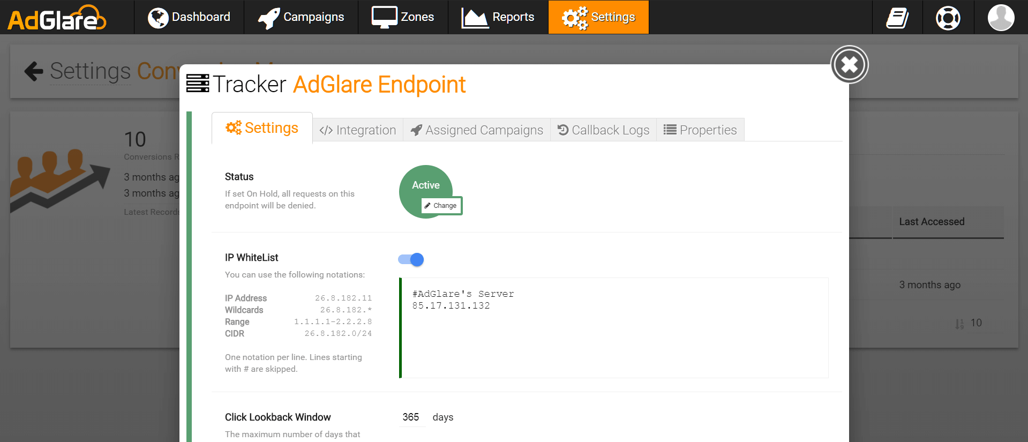Open the Zones menu
Screen dimensions: 1028x442
click(x=403, y=17)
